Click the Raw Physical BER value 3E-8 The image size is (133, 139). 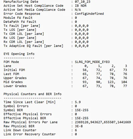[x=79, y=126]
